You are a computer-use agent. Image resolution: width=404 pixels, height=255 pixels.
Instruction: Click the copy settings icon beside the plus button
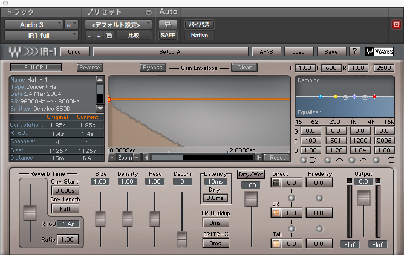point(109,36)
